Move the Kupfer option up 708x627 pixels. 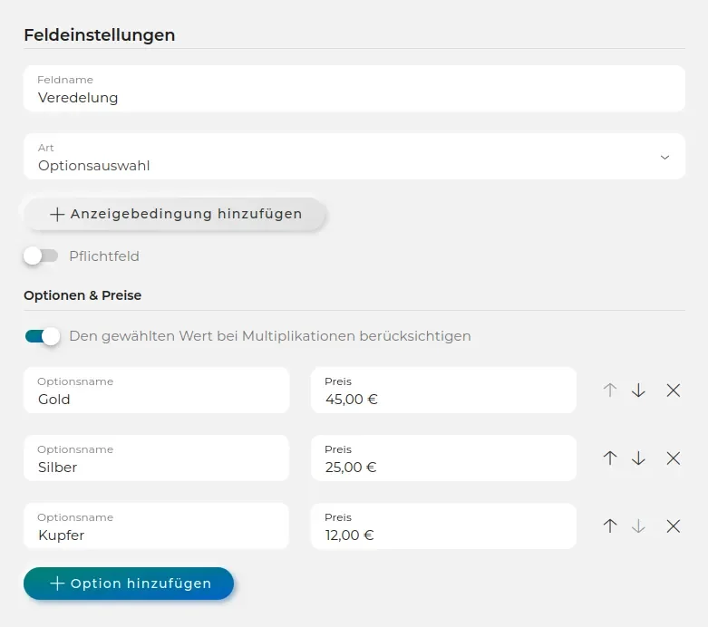[610, 526]
